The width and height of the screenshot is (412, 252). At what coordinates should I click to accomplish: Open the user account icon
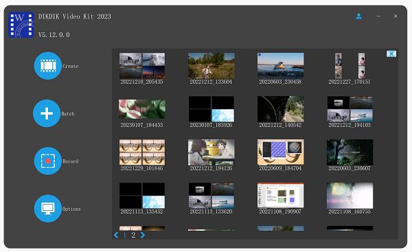[x=358, y=16]
